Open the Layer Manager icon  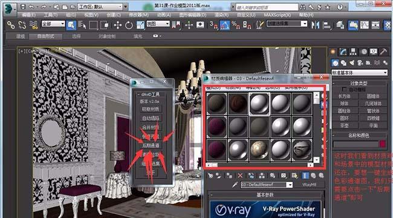(x=340, y=25)
